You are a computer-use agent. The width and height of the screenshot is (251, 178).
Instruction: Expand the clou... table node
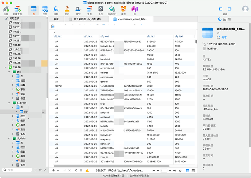coord(16,112)
